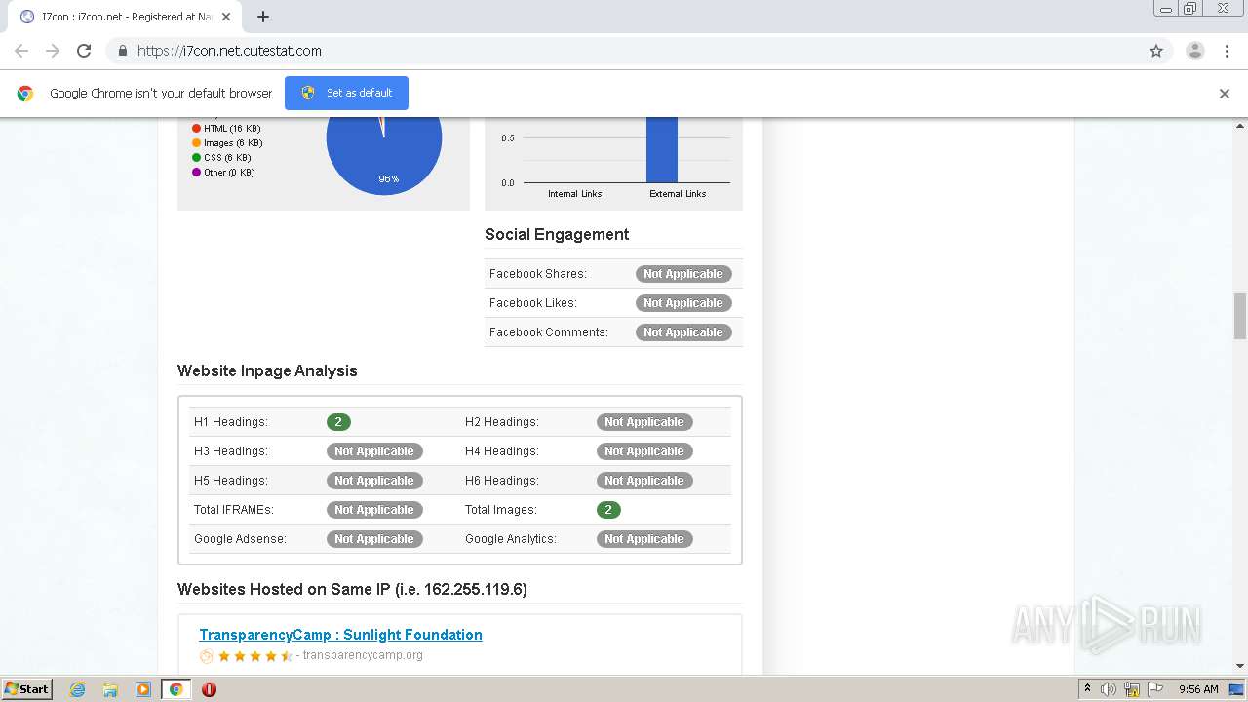Click the purple Other legend dot
Image resolution: width=1248 pixels, height=702 pixels.
pyautogui.click(x=196, y=173)
